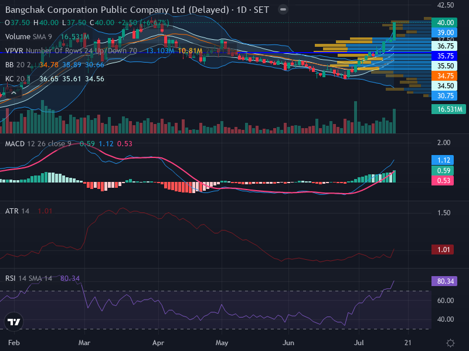Click the 2.00 MACD scale label
Image resolution: width=469 pixels, height=351 pixels.
coord(444,143)
